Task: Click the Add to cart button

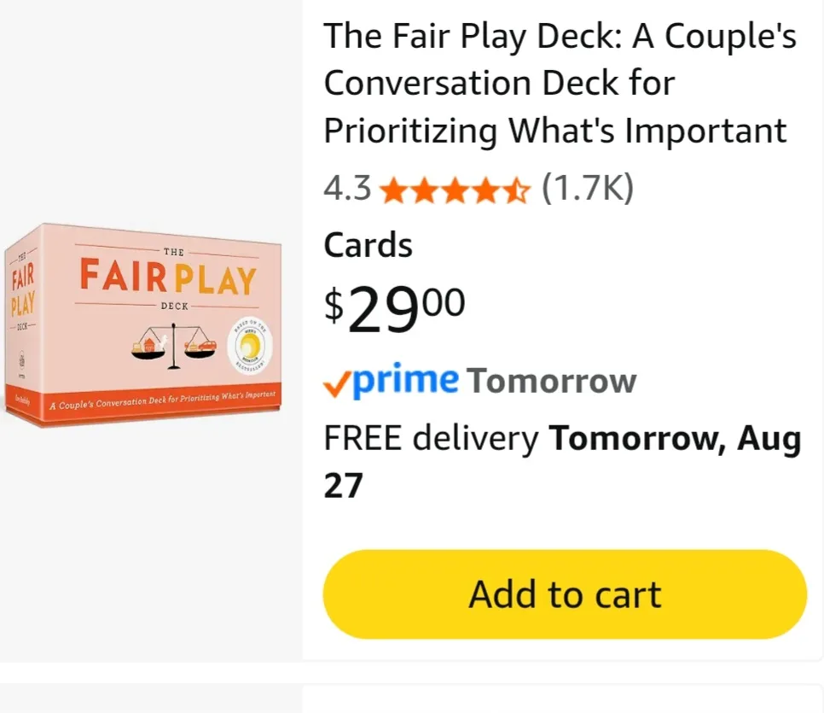Action: click(x=564, y=593)
